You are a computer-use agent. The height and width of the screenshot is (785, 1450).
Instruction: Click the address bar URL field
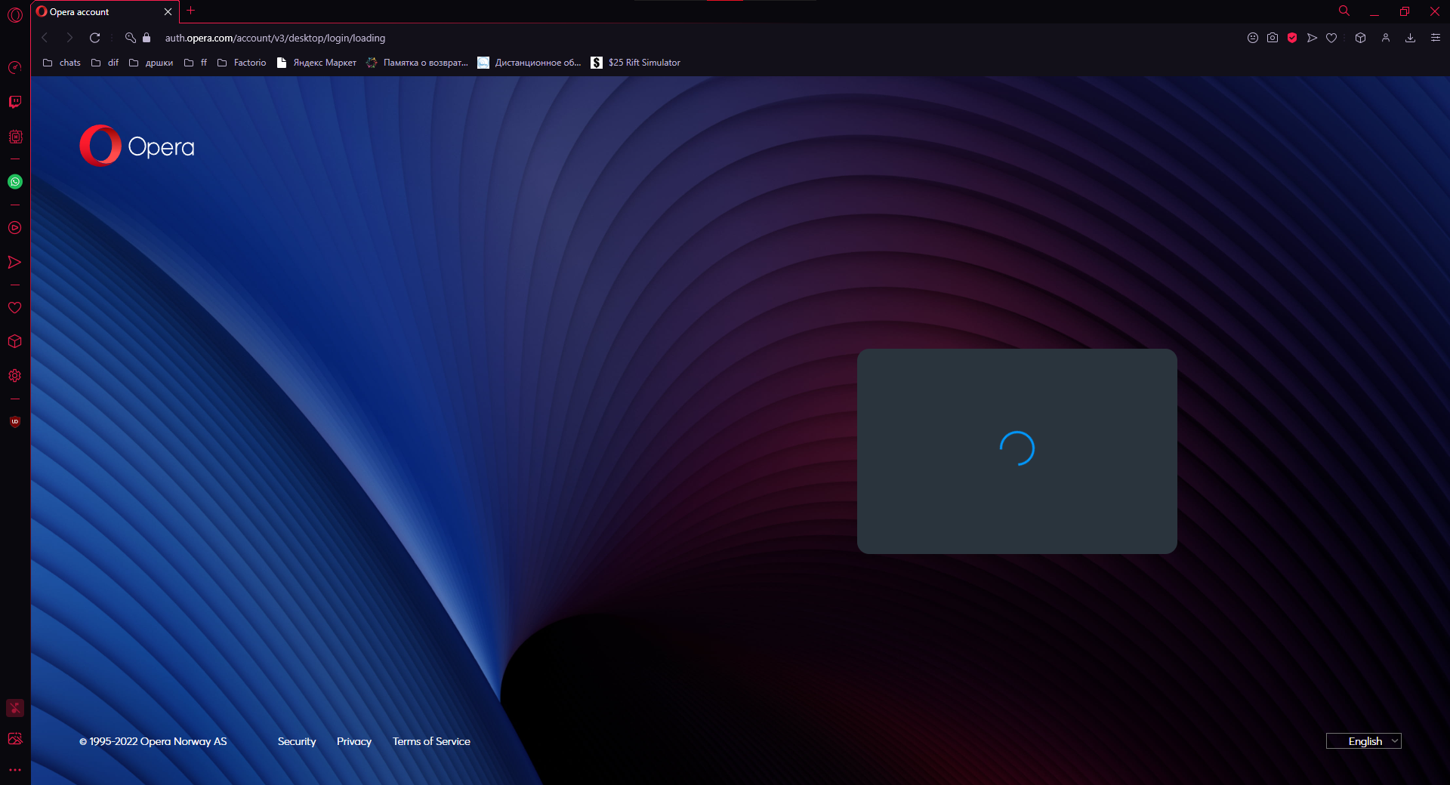click(275, 38)
